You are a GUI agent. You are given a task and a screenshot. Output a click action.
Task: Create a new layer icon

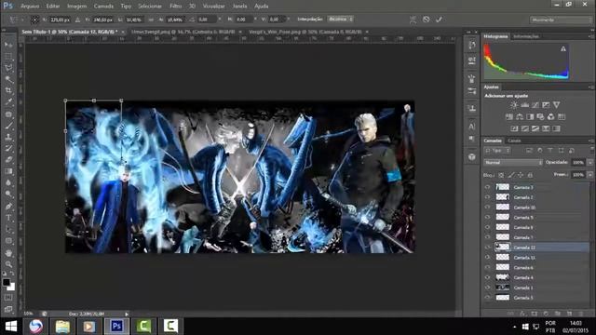pyautogui.click(x=569, y=314)
